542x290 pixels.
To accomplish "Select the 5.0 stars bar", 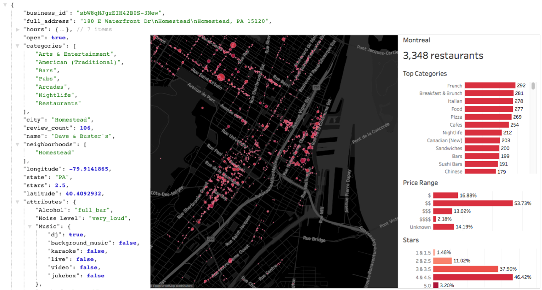I will [x=436, y=285].
